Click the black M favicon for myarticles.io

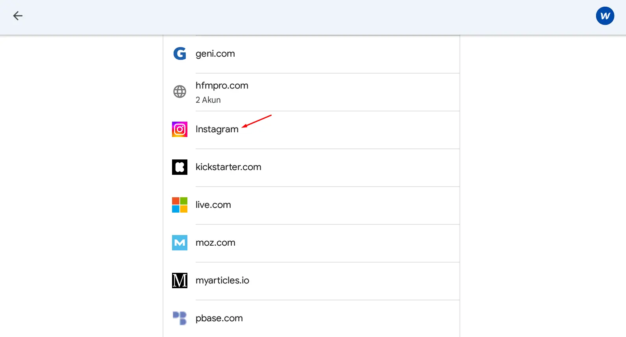pos(180,280)
